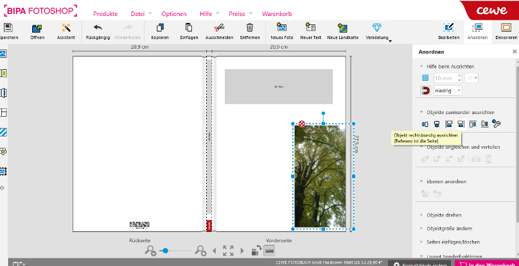Open stamp-shaped frames panel in left sidebar
This screenshot has width=519, height=266.
coord(3,172)
